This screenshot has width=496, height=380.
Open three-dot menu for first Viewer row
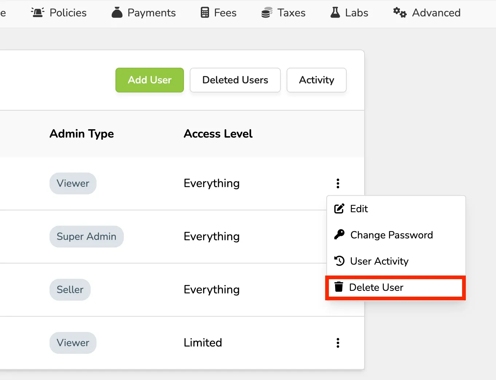[x=338, y=183]
